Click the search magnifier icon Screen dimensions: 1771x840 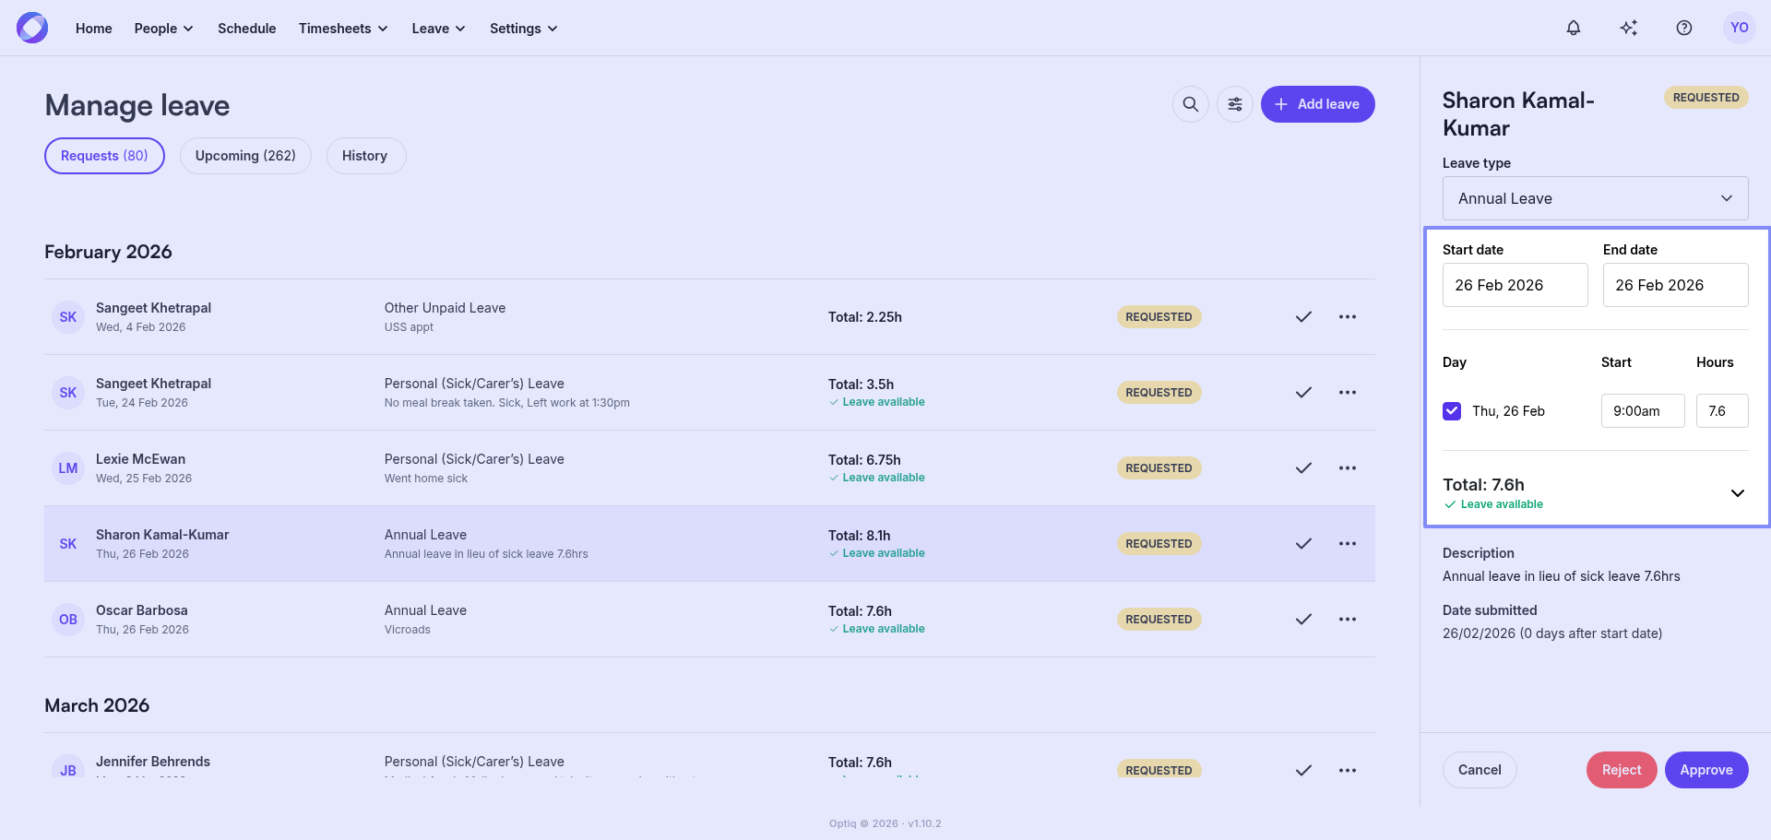pos(1191,104)
